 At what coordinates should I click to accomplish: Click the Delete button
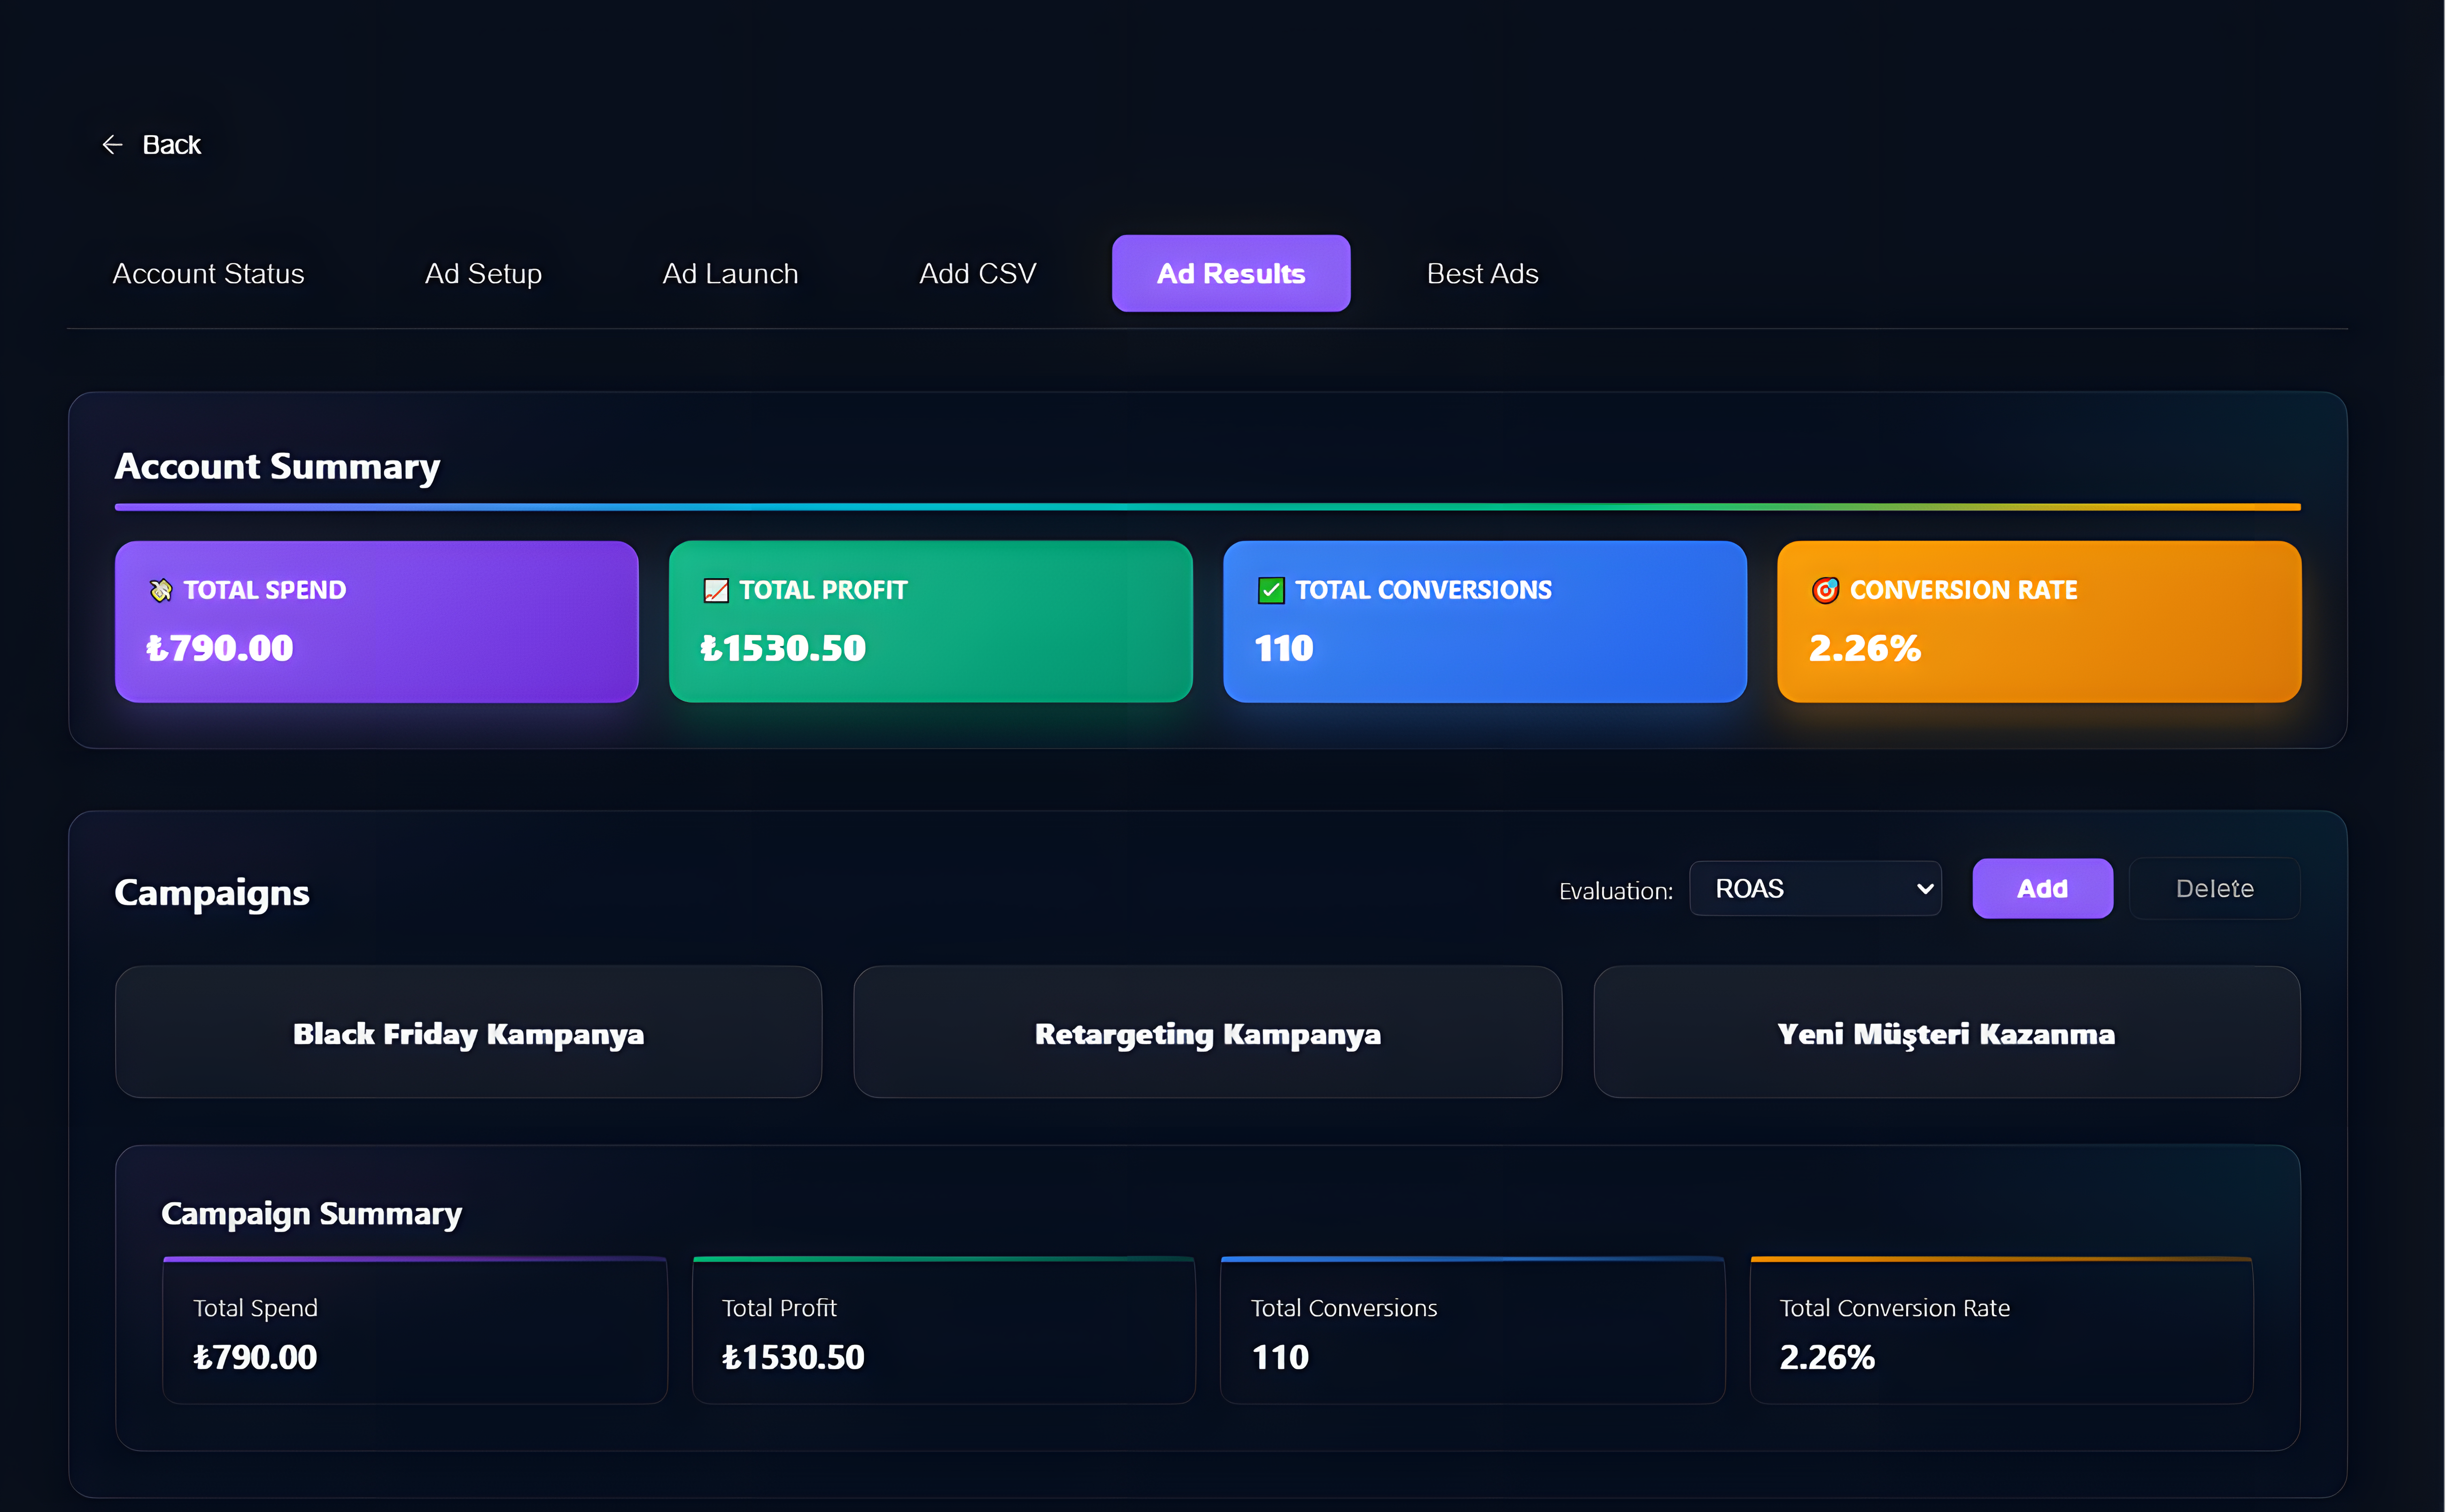coord(2214,888)
